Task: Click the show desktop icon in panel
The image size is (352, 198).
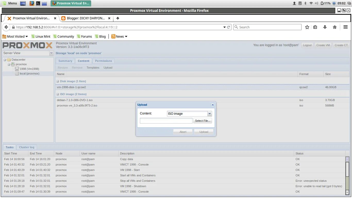Action: pyautogui.click(x=23, y=3)
